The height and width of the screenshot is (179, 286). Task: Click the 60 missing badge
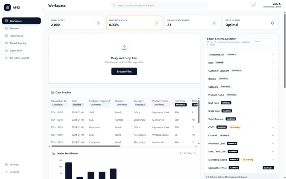[x=248, y=159]
